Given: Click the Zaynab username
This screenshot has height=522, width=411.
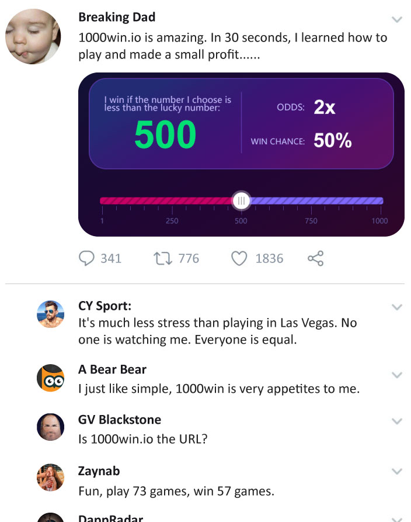Looking at the screenshot, I should tap(99, 471).
